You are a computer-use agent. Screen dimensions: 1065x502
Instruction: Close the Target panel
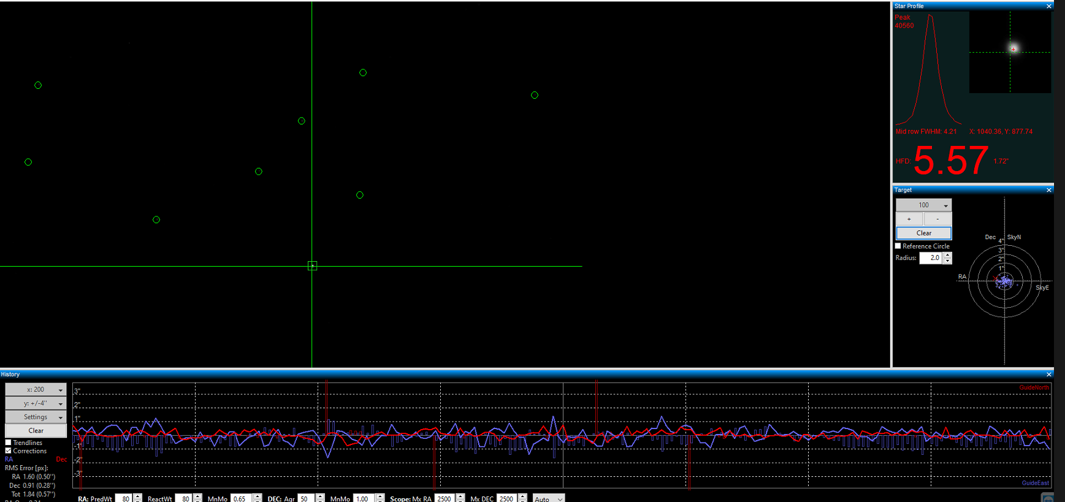pos(1048,190)
